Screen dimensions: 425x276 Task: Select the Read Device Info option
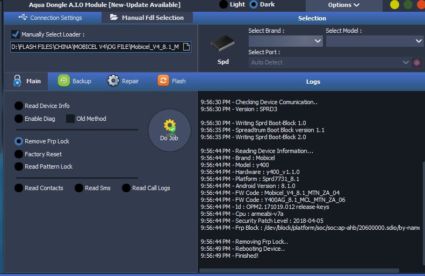[x=18, y=106]
